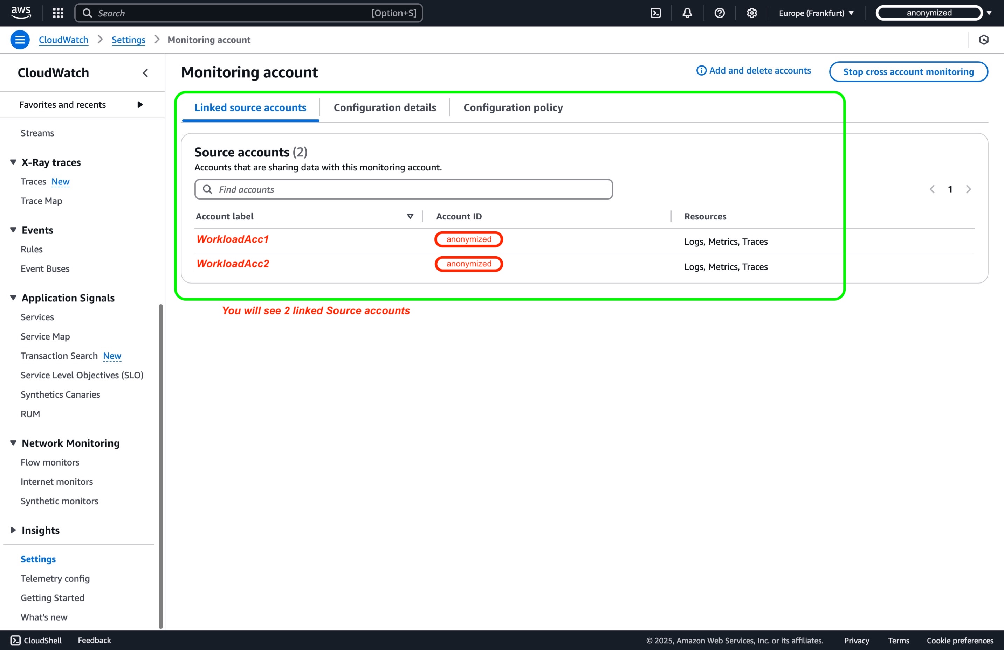Screen dimensions: 1004x650
Task: Click Account ID column header
Action: pos(459,216)
